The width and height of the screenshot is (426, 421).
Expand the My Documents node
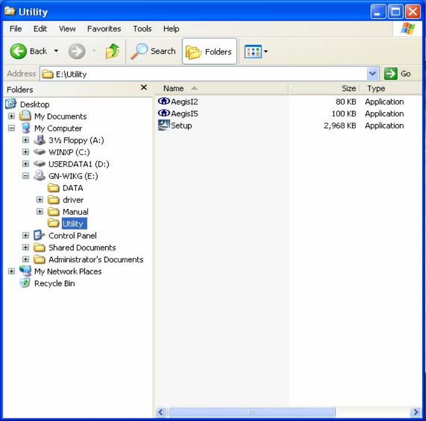pos(12,116)
